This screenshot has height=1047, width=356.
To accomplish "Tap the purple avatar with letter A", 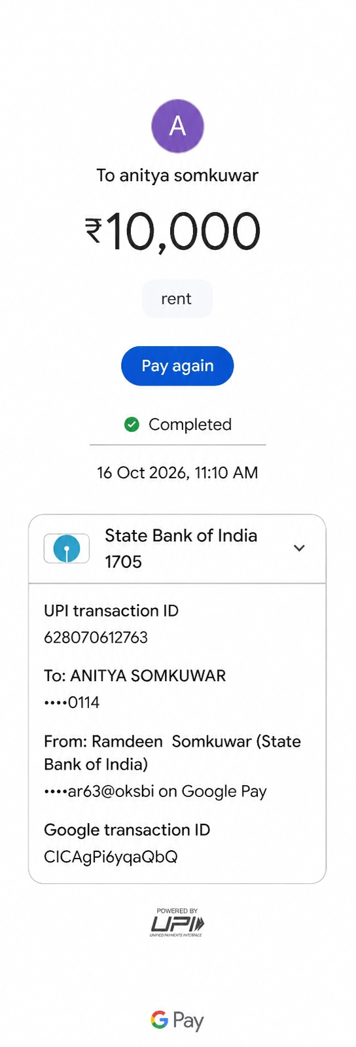I will point(177,126).
